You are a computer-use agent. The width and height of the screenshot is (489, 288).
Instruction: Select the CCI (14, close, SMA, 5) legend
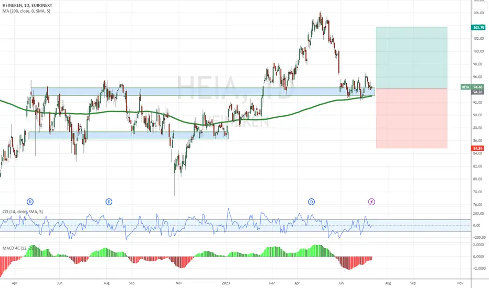pos(23,212)
